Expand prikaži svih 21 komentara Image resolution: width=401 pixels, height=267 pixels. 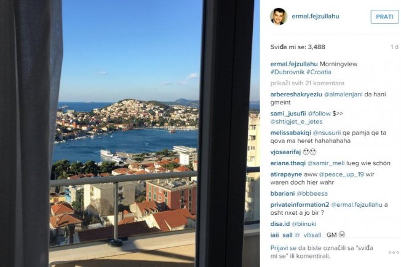click(307, 83)
